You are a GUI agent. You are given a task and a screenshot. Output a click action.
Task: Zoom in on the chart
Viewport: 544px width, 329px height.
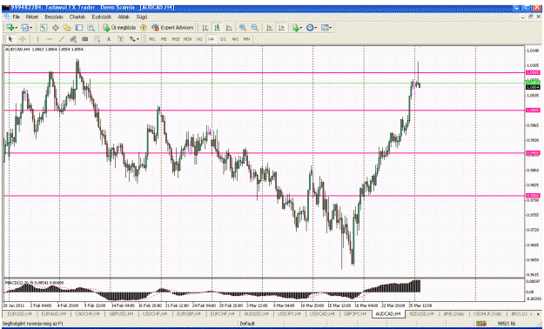coord(243,28)
